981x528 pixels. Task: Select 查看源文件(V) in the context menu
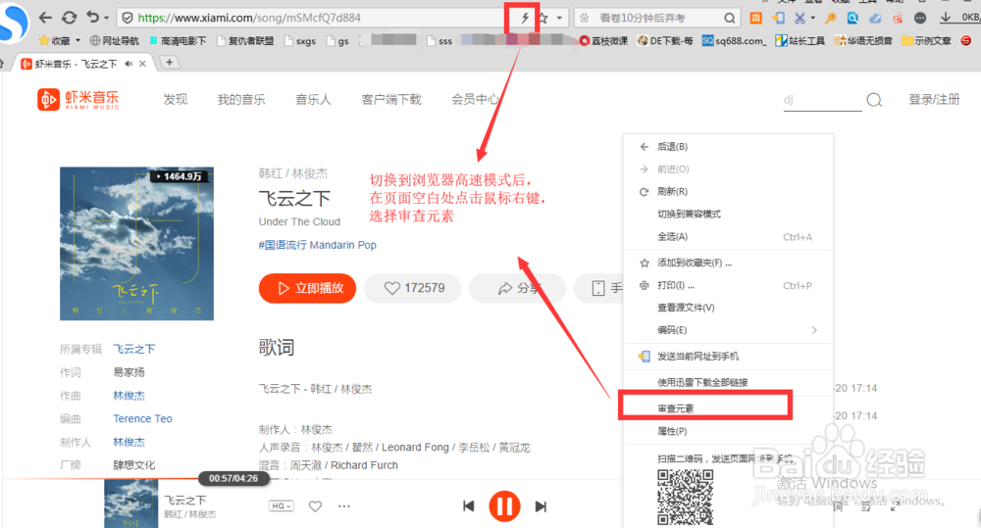(728, 308)
